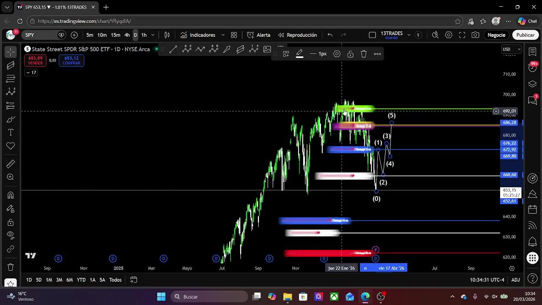
Task: Select the 1D date range
Action: [29, 280]
